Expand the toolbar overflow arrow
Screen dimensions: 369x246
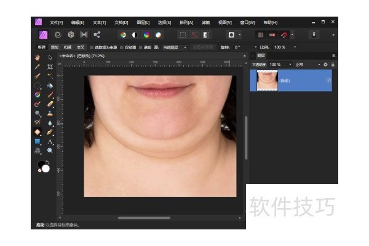coord(333,35)
